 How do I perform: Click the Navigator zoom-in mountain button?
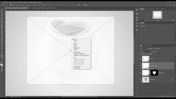click(173, 20)
